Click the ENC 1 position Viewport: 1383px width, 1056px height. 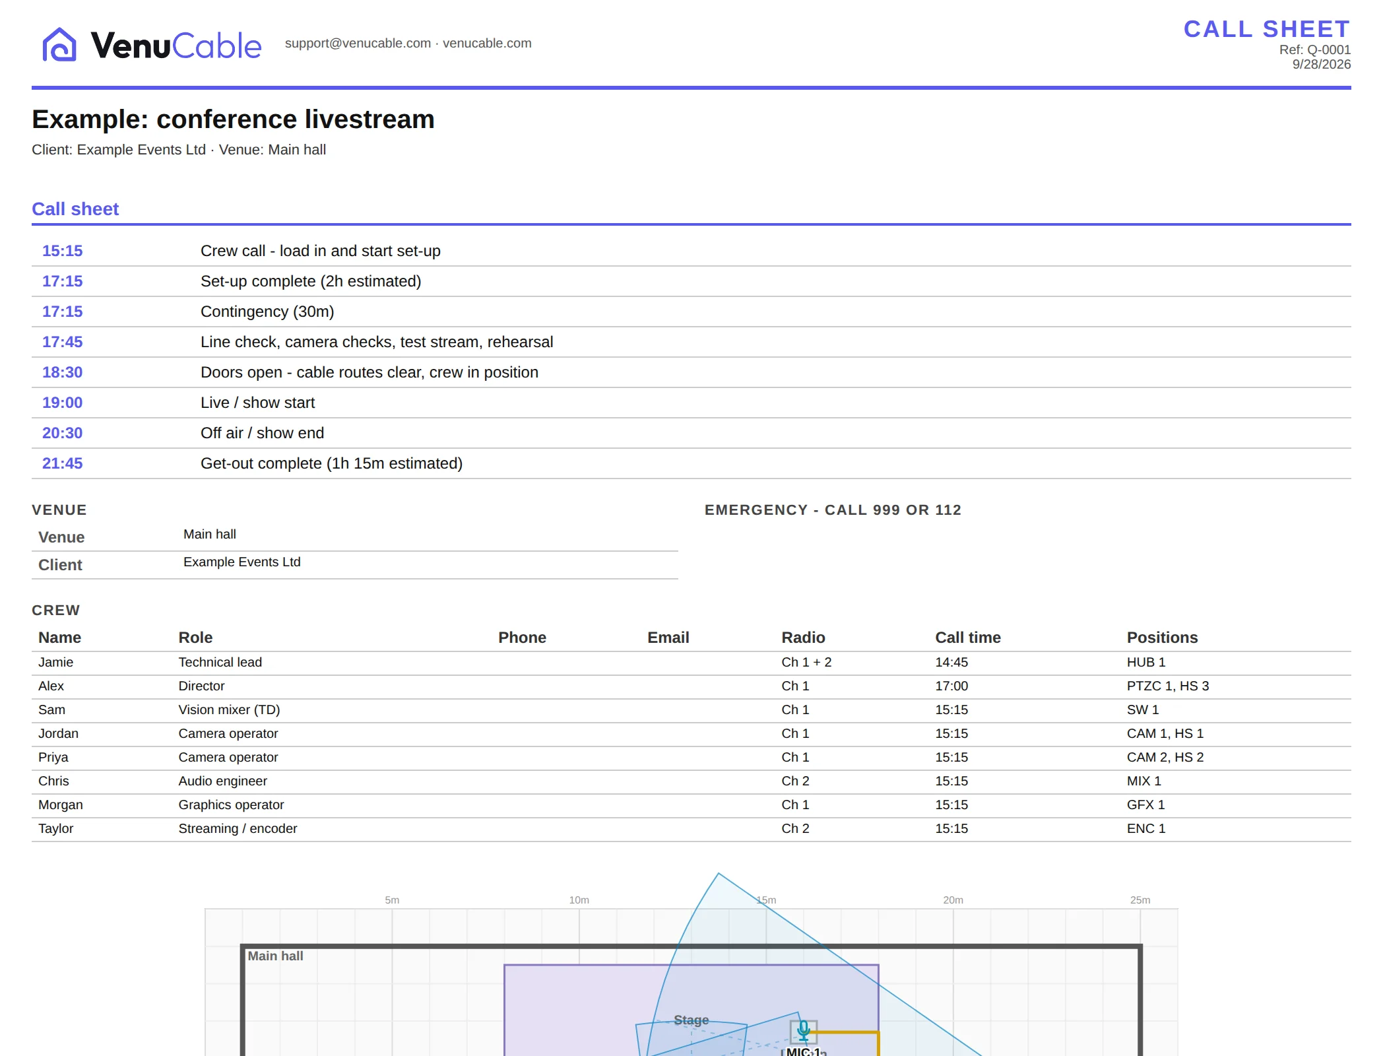click(1146, 828)
